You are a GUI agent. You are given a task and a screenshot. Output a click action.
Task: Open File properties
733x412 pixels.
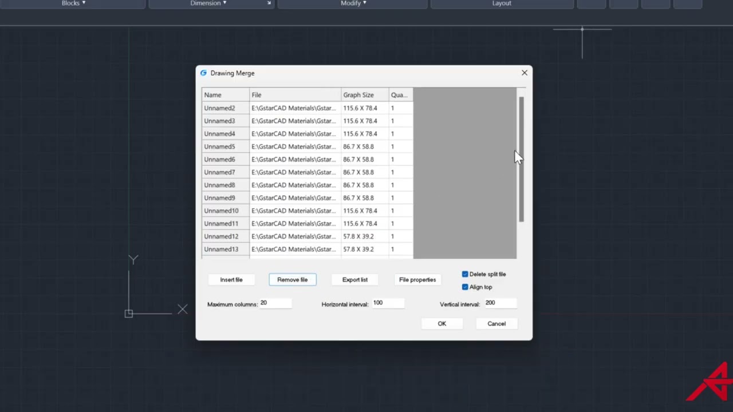coord(417,280)
